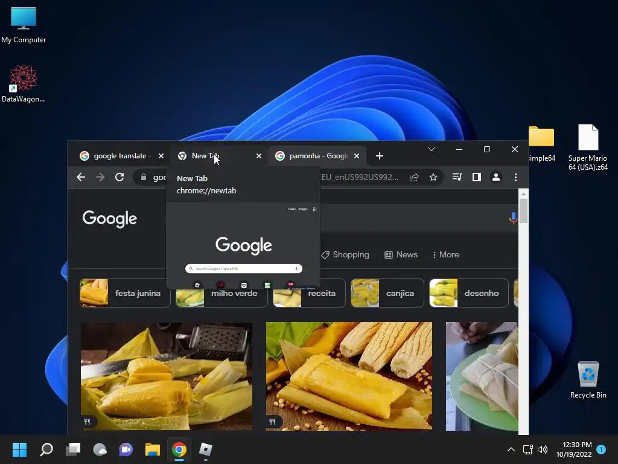The width and height of the screenshot is (618, 464).
Task: Expand the More search filters menu
Action: pos(446,255)
